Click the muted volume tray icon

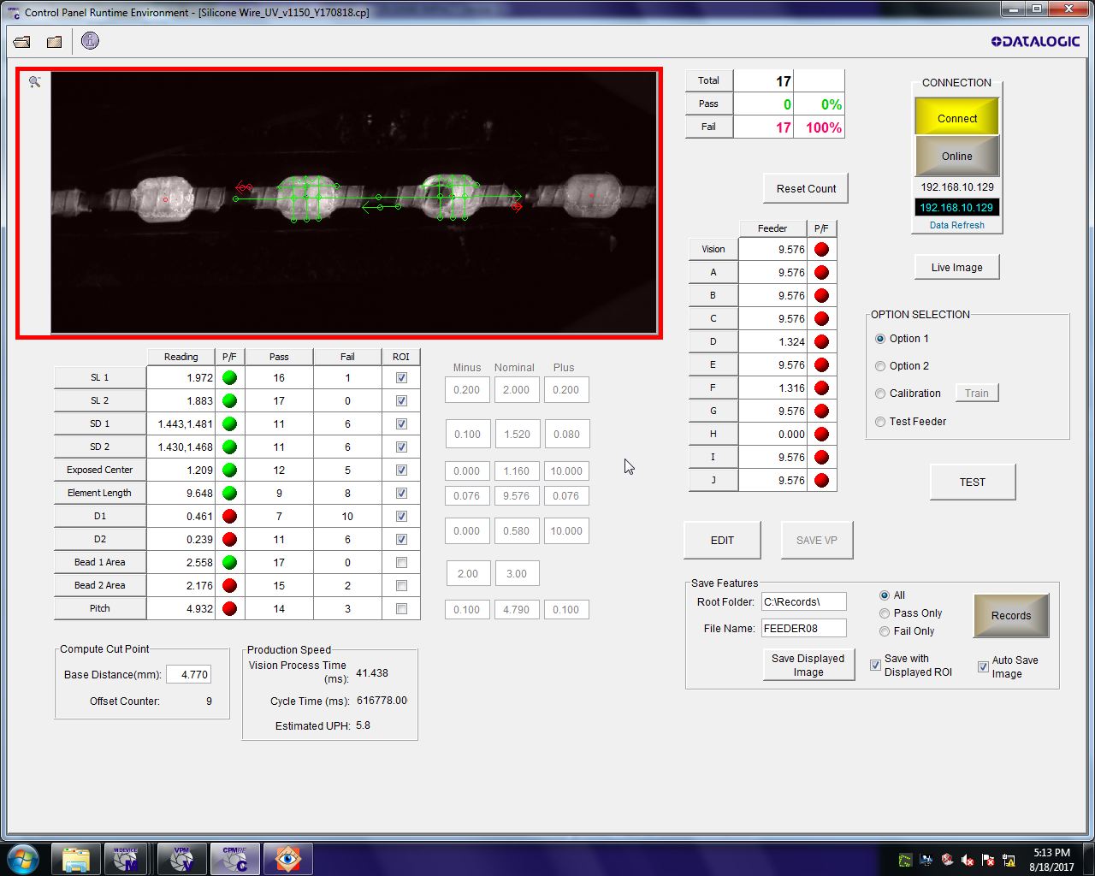[968, 860]
